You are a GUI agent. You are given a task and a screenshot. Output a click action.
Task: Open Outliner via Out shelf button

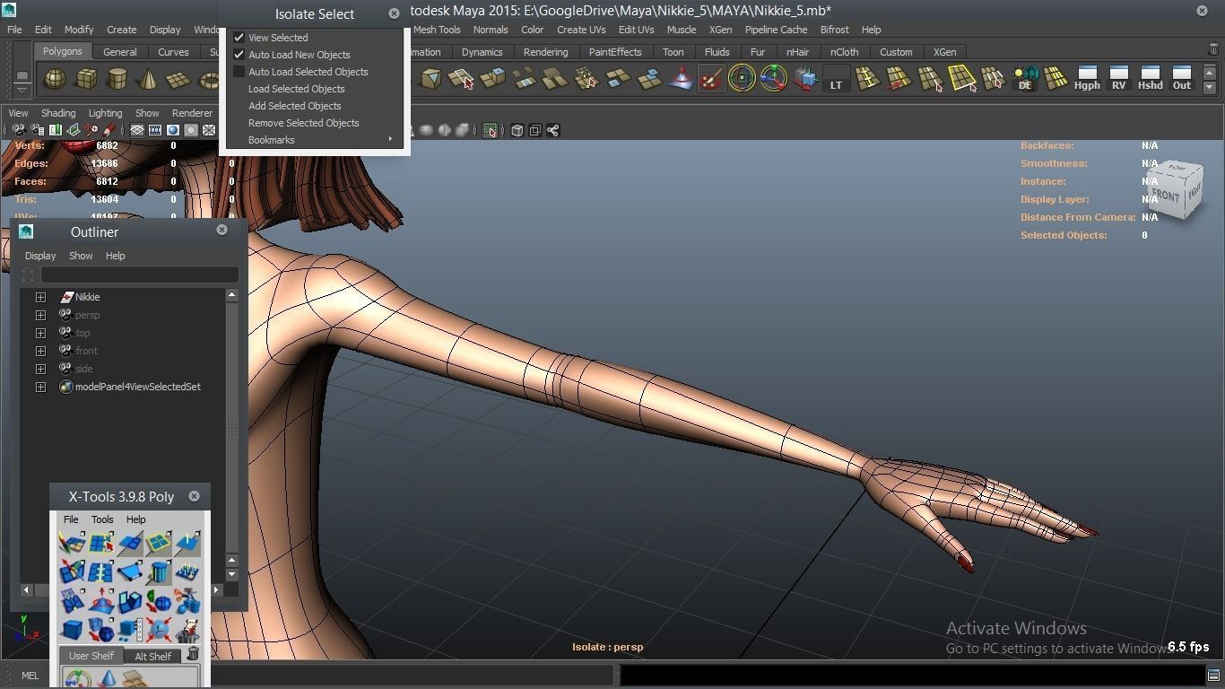point(1181,79)
